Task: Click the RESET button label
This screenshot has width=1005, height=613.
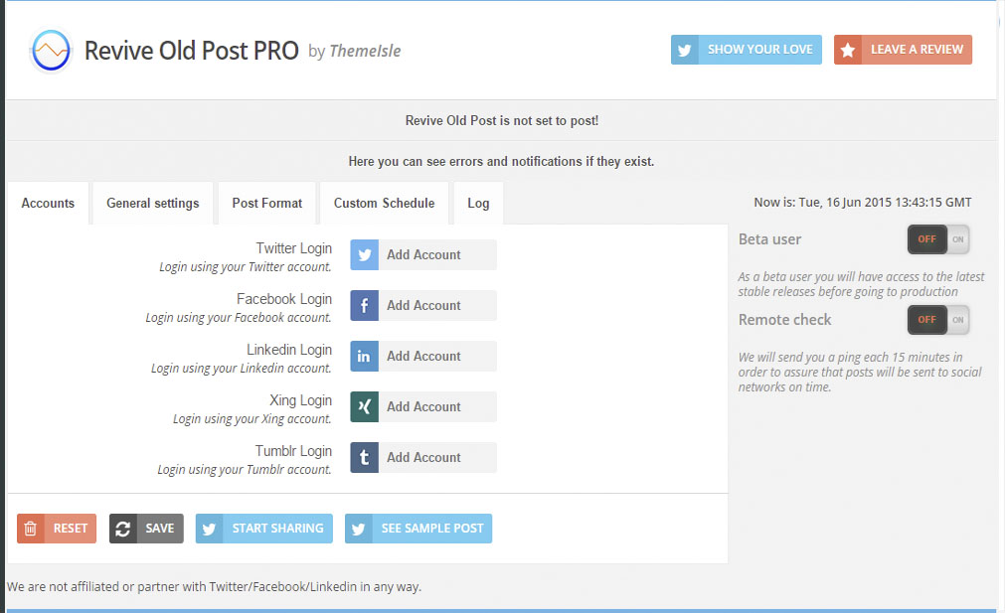Action: pyautogui.click(x=70, y=529)
